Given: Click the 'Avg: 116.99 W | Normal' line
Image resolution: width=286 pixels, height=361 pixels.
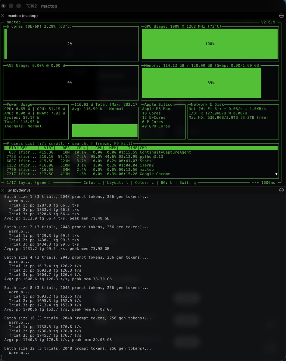Looking at the screenshot, I should (x=98, y=109).
